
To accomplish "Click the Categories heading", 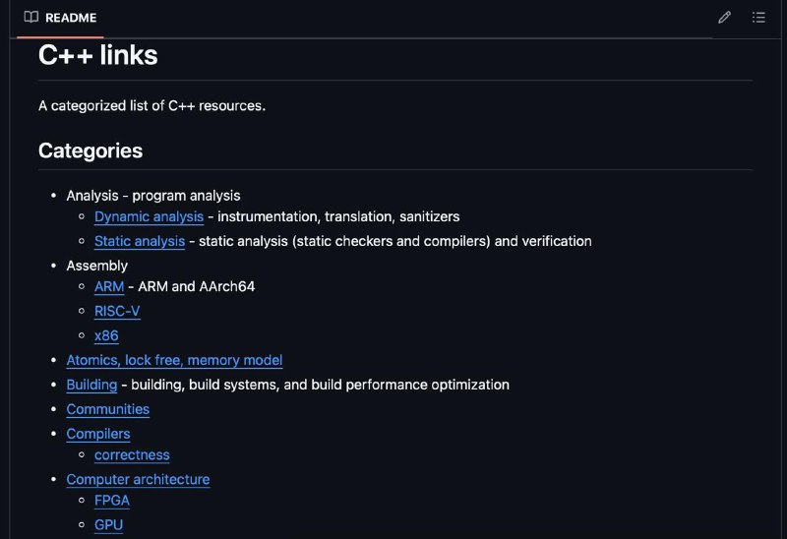I will coord(91,150).
